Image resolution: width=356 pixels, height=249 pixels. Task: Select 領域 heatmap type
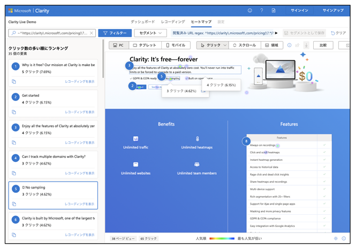(x=272, y=45)
